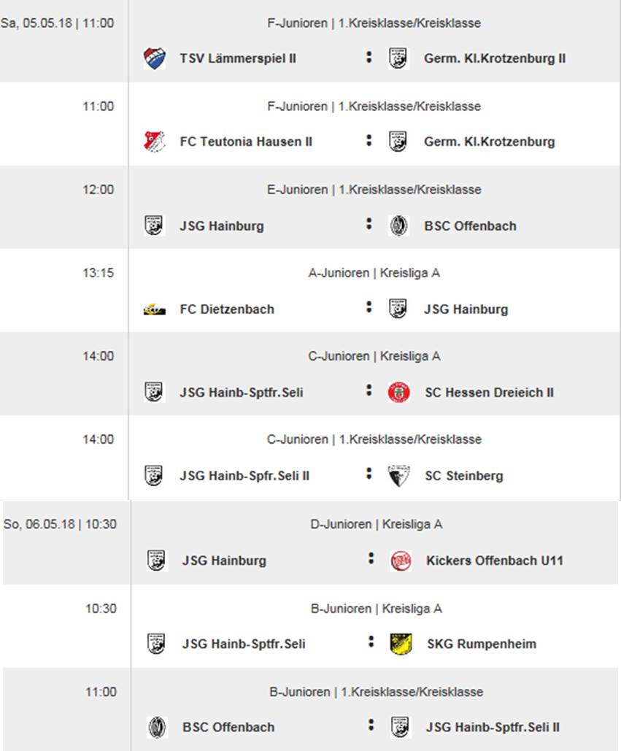Open SKG Rumpenheim team link

pos(481,644)
